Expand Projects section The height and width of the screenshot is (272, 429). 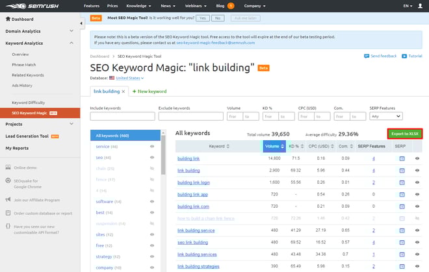pos(71,124)
